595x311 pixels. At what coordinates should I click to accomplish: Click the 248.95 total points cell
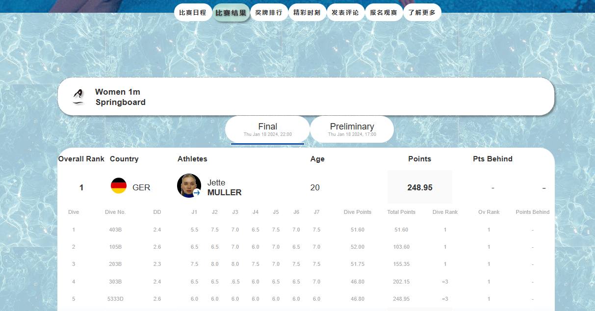420,187
